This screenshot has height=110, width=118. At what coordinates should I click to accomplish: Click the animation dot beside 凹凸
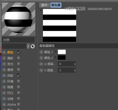[4, 93]
